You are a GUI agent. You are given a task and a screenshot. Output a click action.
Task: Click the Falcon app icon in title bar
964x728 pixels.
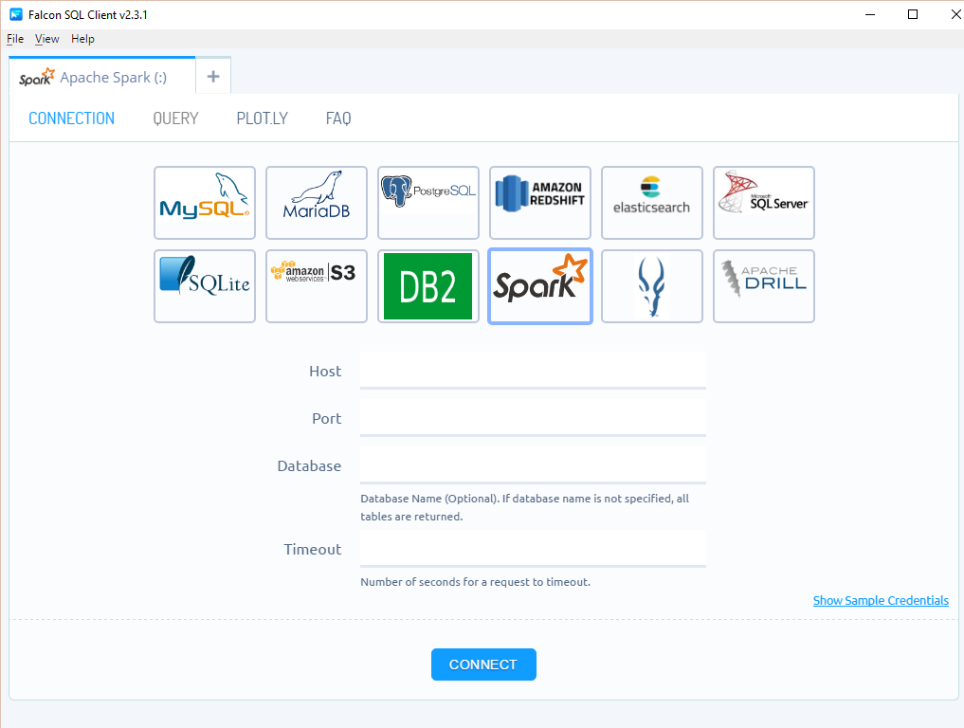tap(15, 14)
